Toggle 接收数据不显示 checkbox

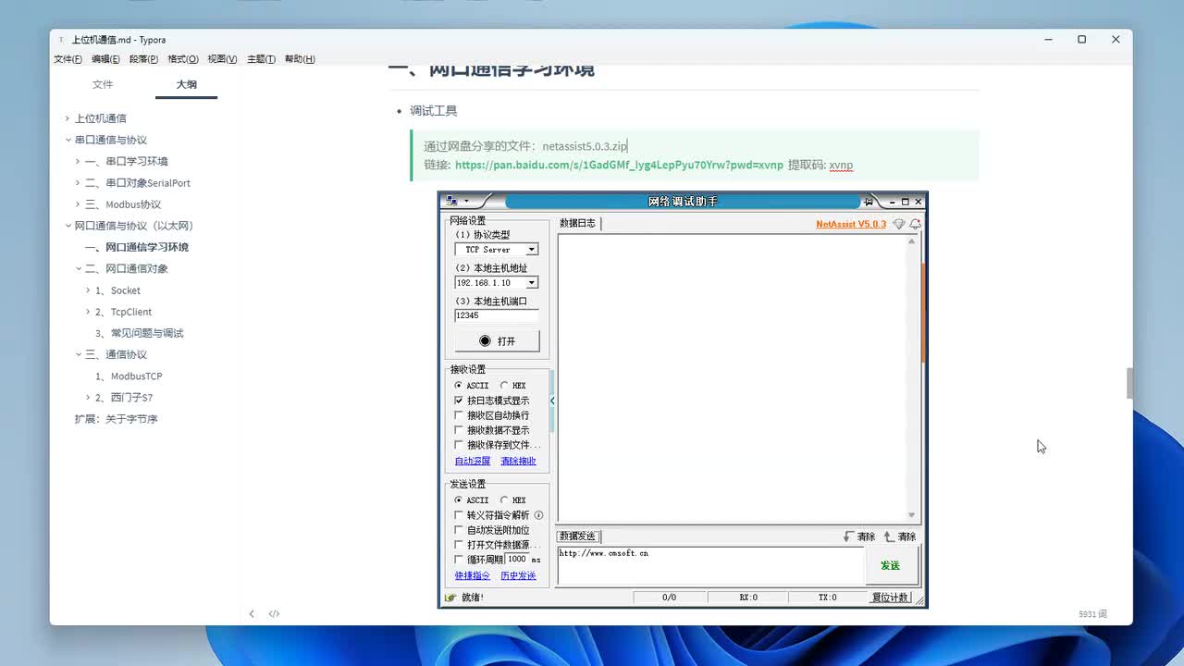pyautogui.click(x=459, y=430)
